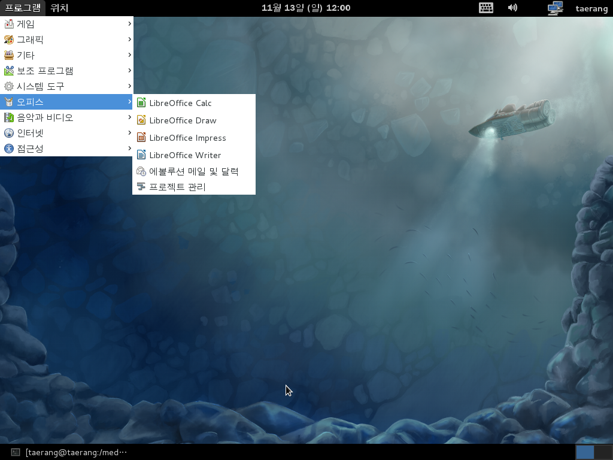Open the 프로그램 applications menu
The height and width of the screenshot is (460, 613).
23,8
